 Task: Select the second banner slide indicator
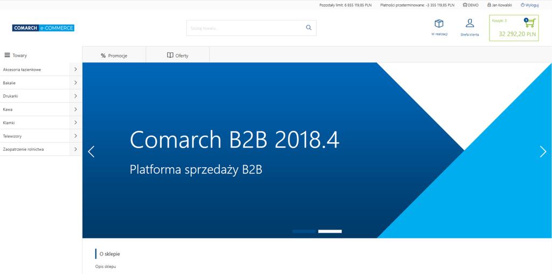330,231
